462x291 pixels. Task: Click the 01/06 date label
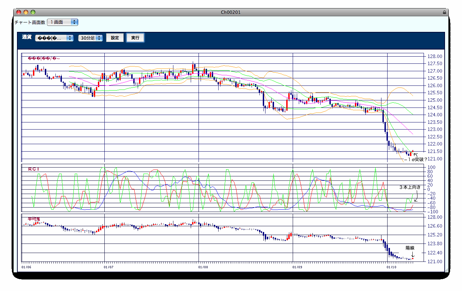(26, 267)
